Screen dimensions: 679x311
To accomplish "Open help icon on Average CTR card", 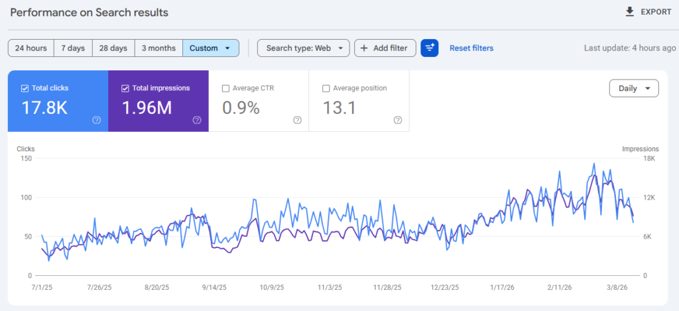I will pyautogui.click(x=298, y=120).
